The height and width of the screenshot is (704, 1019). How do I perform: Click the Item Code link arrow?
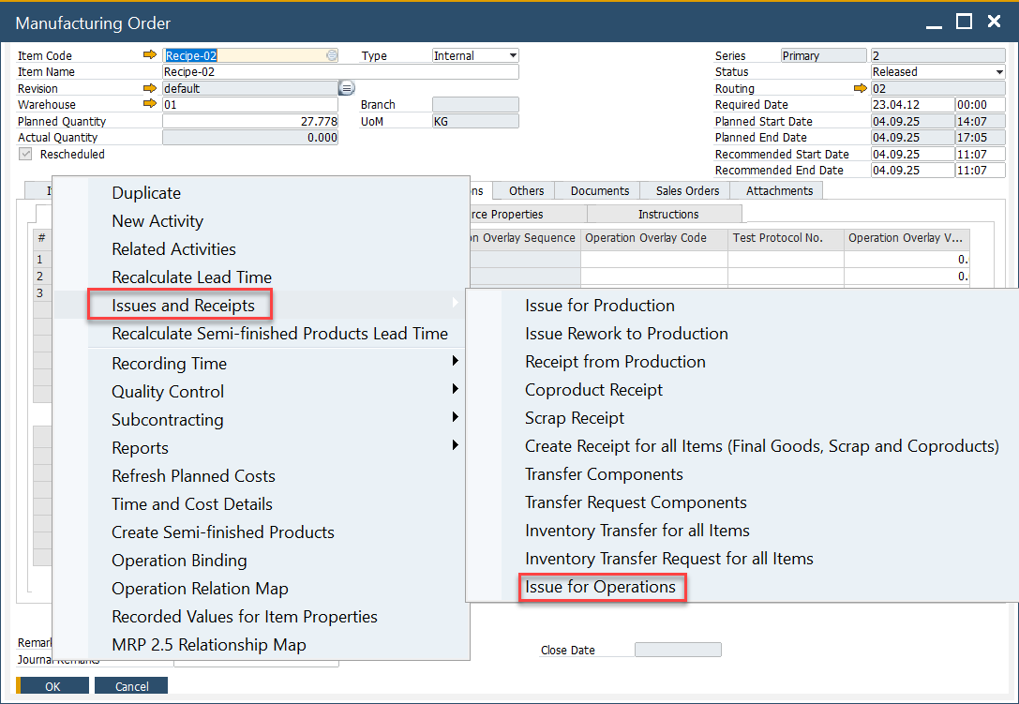pyautogui.click(x=150, y=55)
